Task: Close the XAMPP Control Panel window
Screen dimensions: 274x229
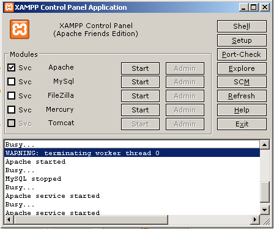Action: (x=265, y=7)
